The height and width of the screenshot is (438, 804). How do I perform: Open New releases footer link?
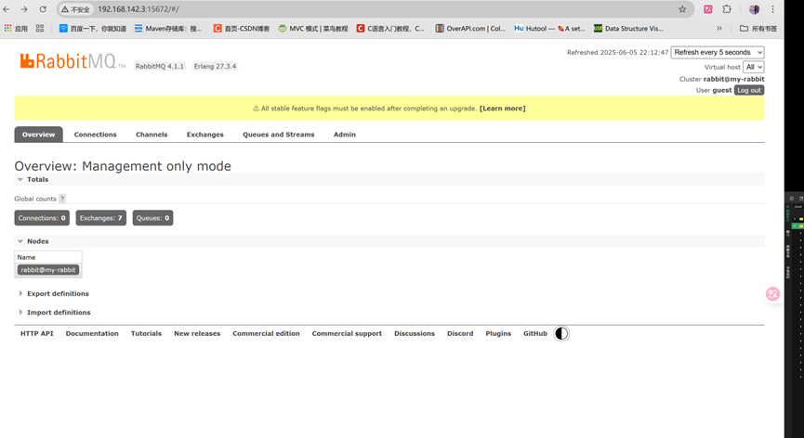pos(197,334)
